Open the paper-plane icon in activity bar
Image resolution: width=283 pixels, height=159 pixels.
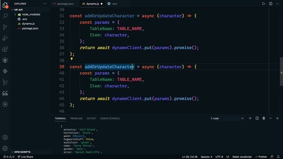point(5,82)
